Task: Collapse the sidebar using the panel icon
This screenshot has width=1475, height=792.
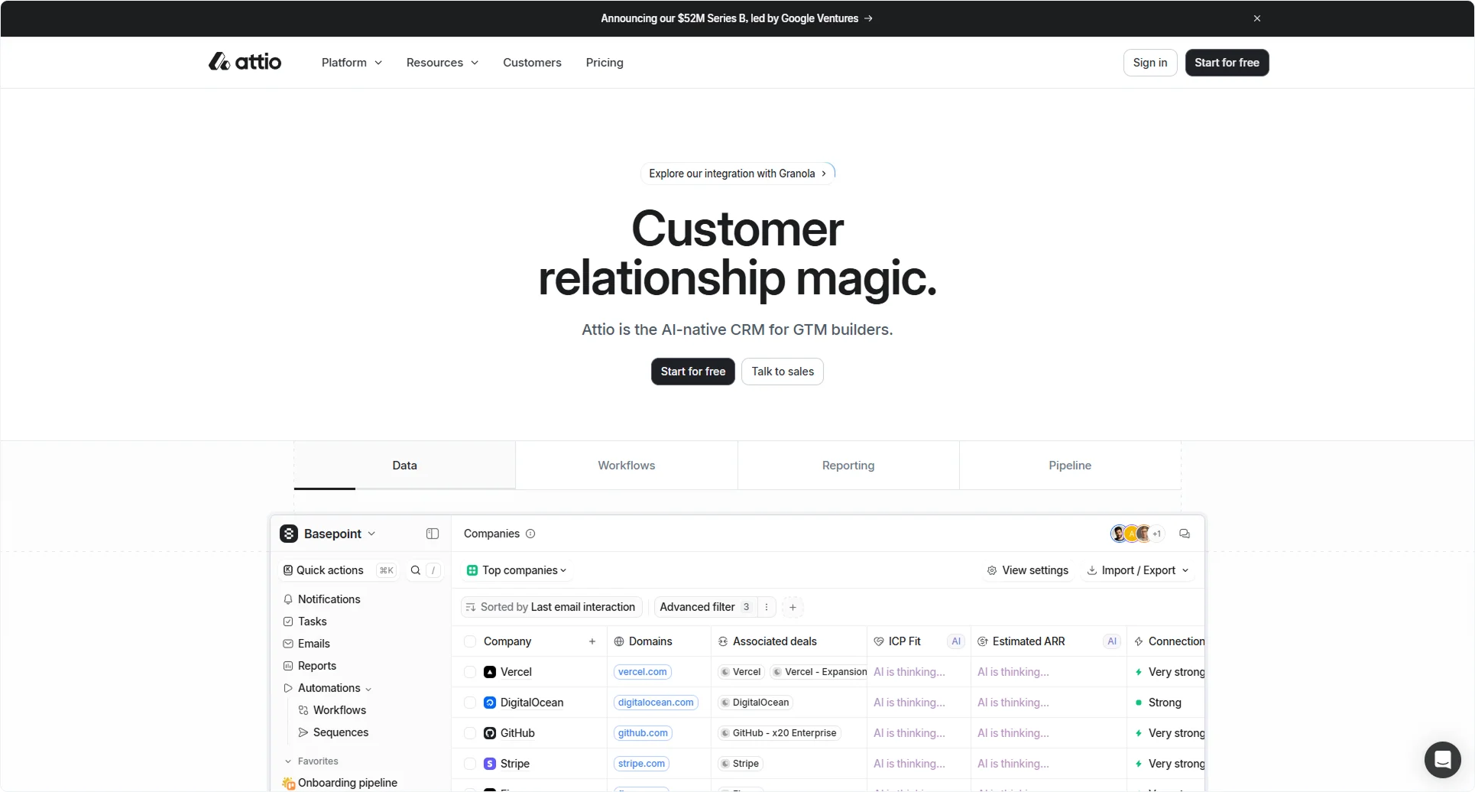Action: (432, 534)
